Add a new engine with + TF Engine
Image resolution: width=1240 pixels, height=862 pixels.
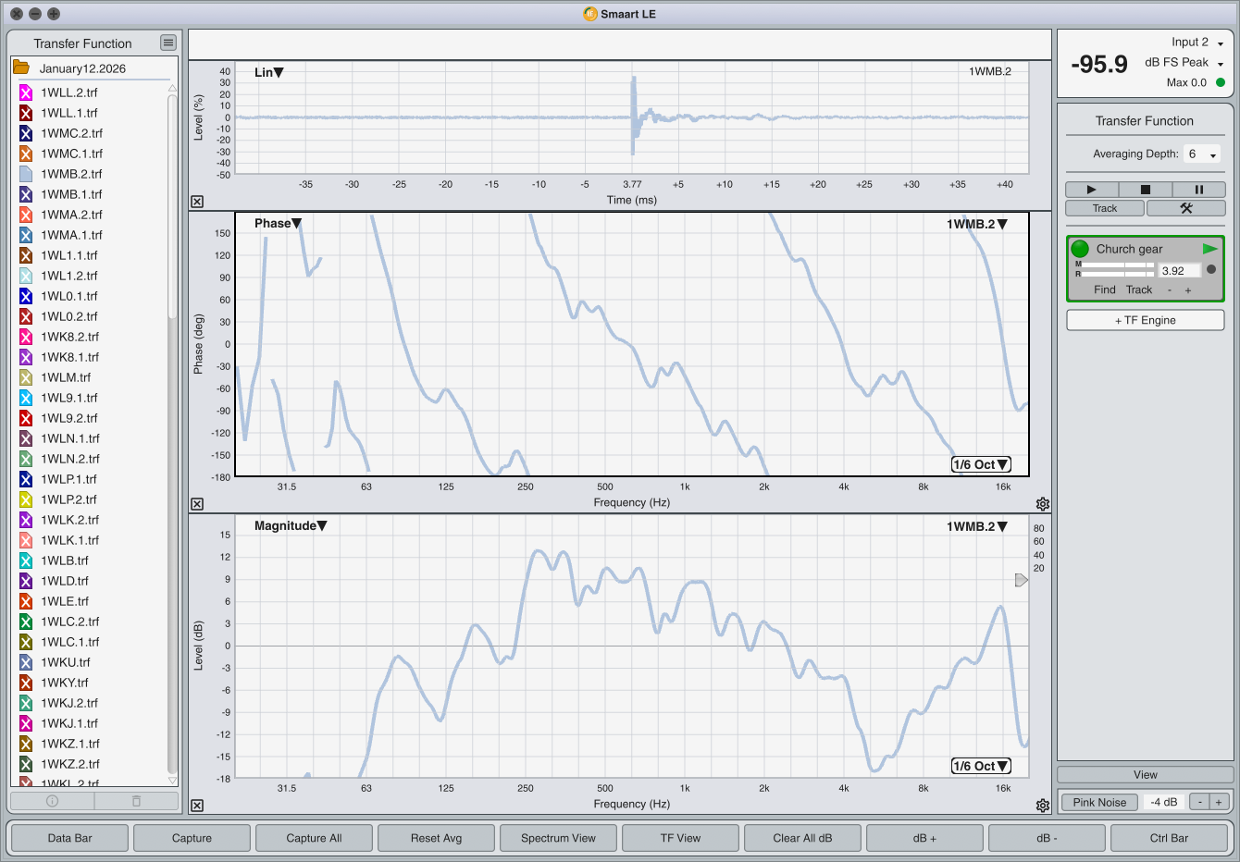(x=1145, y=320)
